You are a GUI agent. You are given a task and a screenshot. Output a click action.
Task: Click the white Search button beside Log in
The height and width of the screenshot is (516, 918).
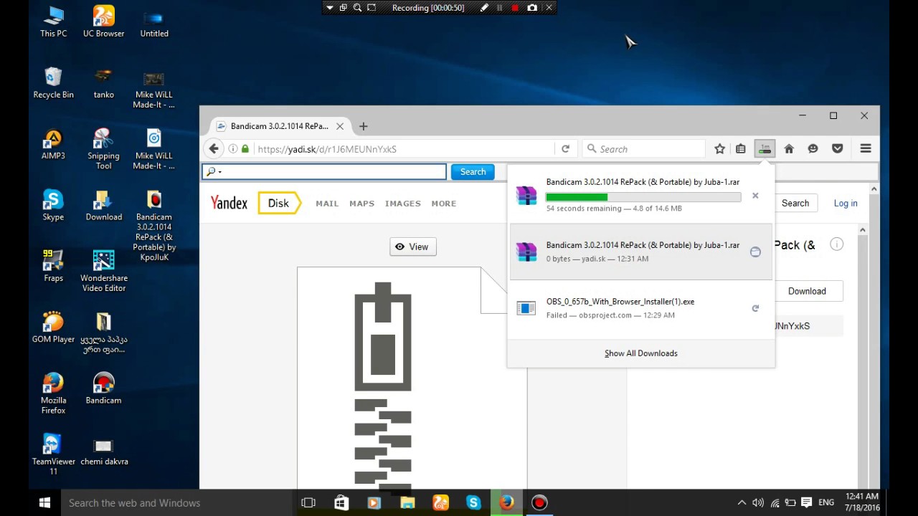(x=795, y=203)
